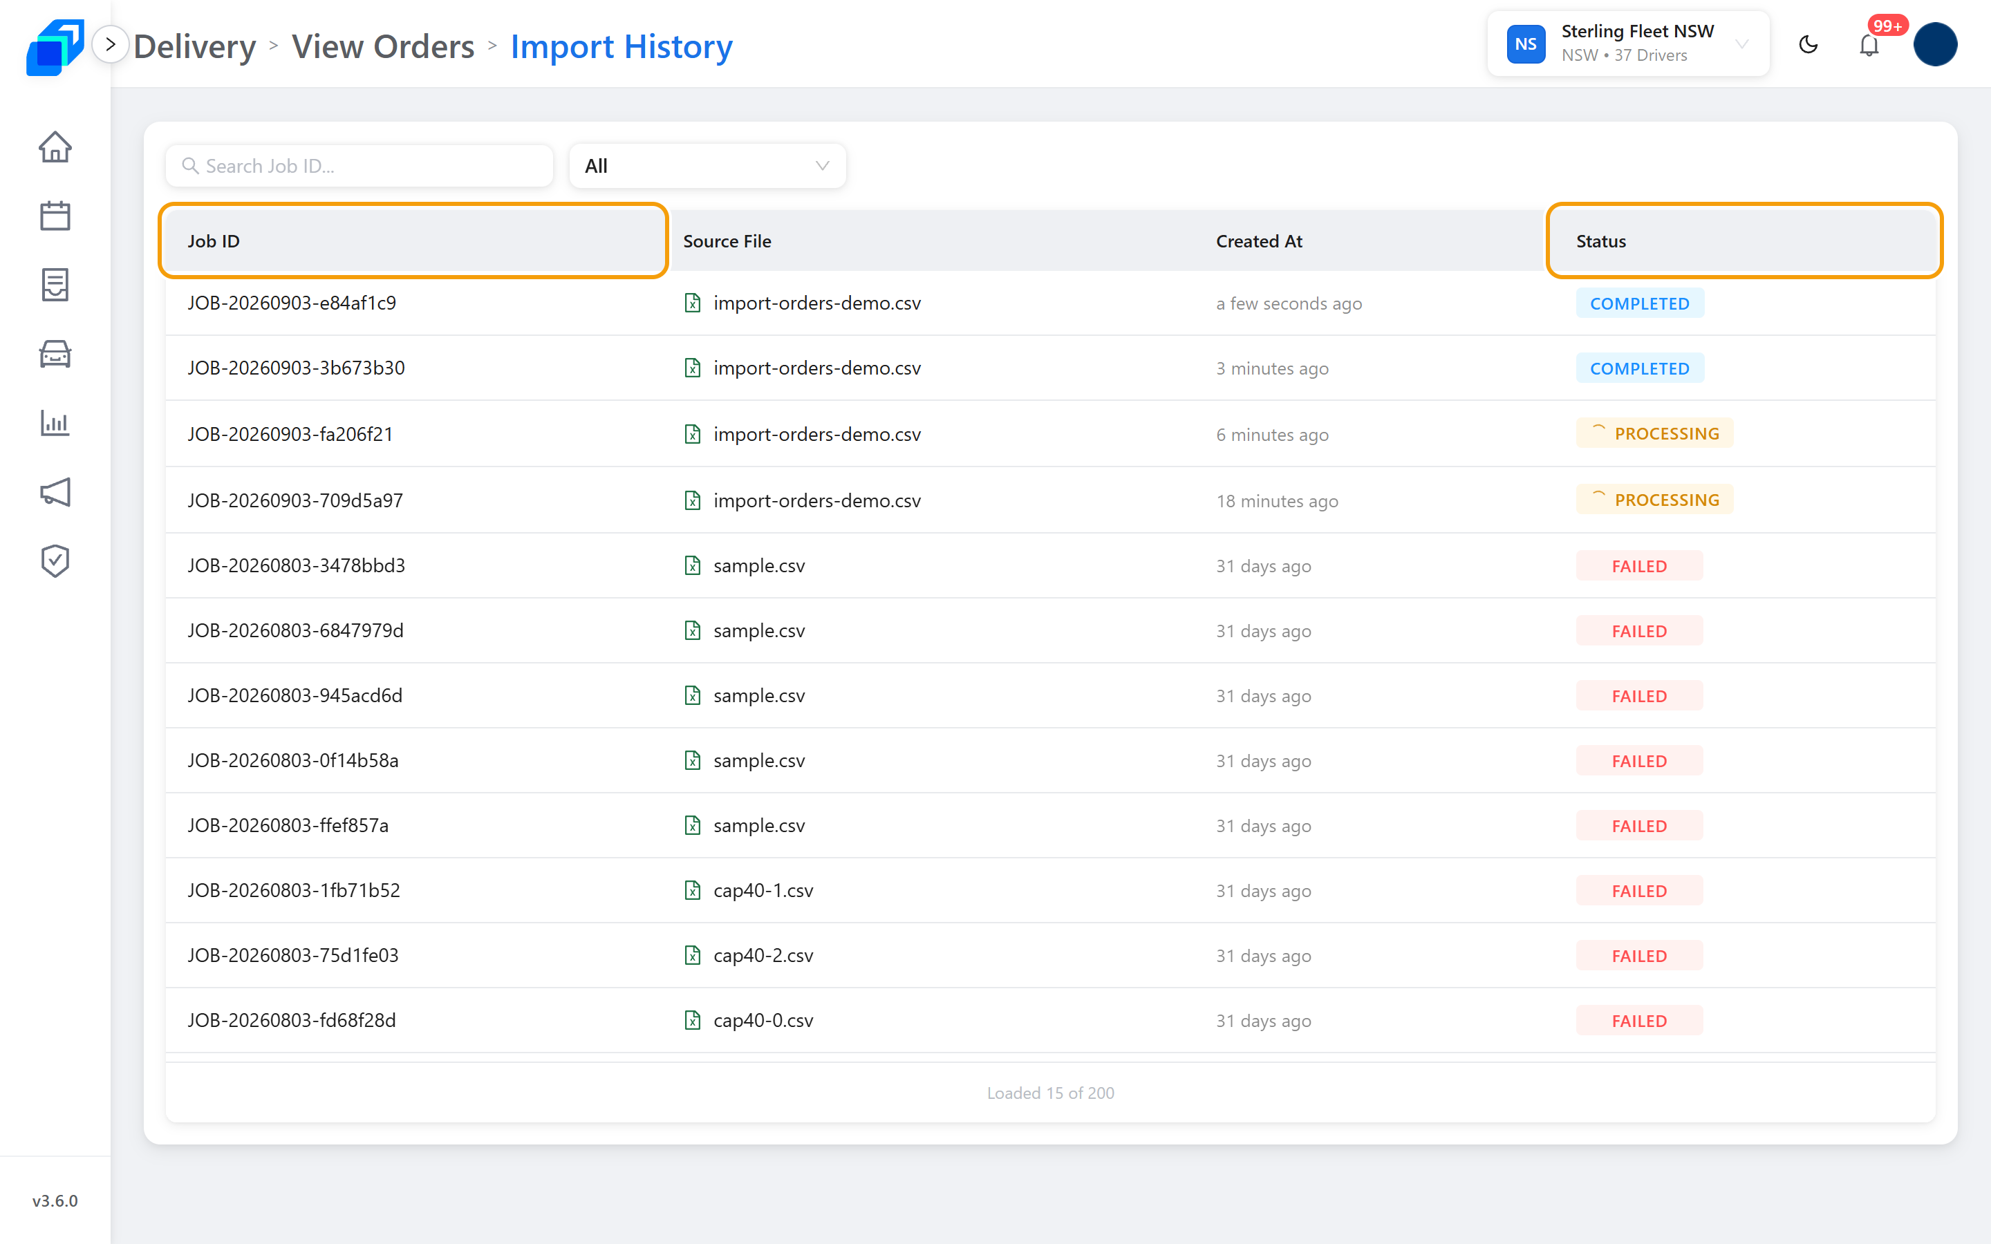Click the search magnifier icon

(x=190, y=166)
